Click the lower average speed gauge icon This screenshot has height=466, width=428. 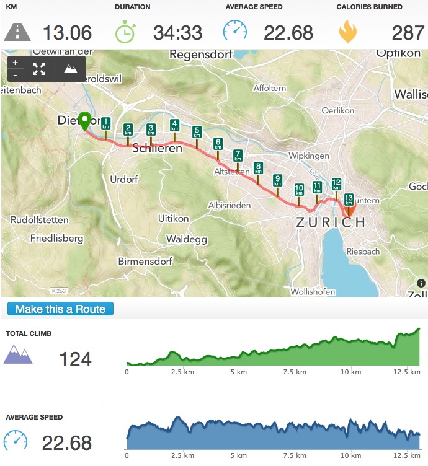(16, 441)
